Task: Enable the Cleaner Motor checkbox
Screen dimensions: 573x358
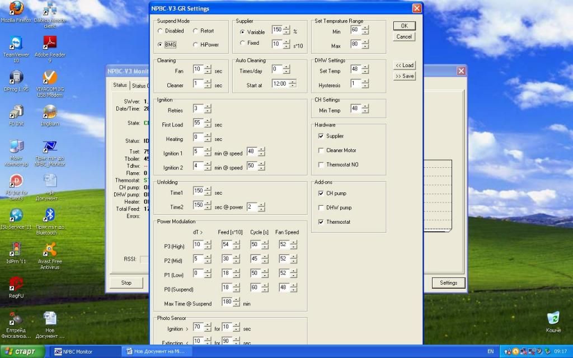Action: pos(337,150)
